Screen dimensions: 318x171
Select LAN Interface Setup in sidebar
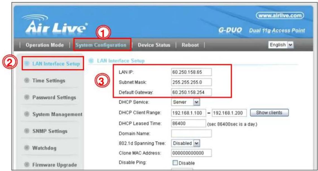[56, 63]
